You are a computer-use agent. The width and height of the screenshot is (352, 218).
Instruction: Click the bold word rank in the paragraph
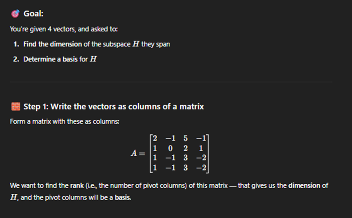coord(77,186)
